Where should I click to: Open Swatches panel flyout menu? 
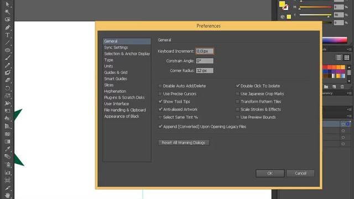coord(350,49)
